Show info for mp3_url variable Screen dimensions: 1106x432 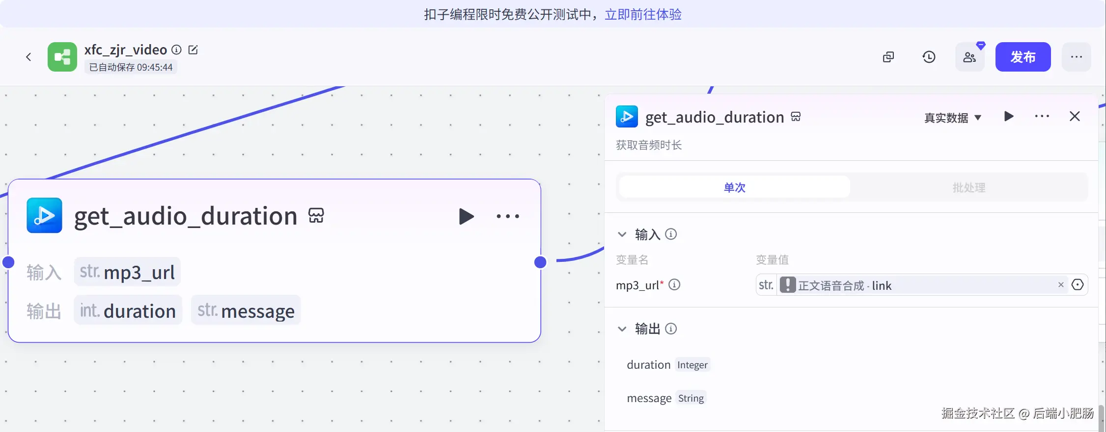675,285
